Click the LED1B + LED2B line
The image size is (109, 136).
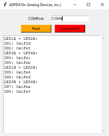pyautogui.click(x=21, y=67)
